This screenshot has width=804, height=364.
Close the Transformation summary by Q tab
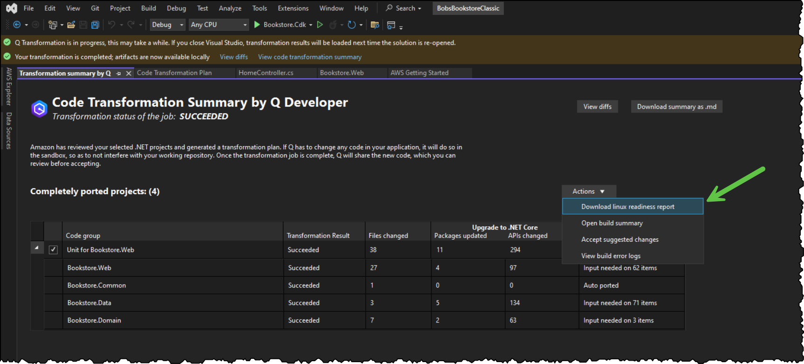point(128,73)
